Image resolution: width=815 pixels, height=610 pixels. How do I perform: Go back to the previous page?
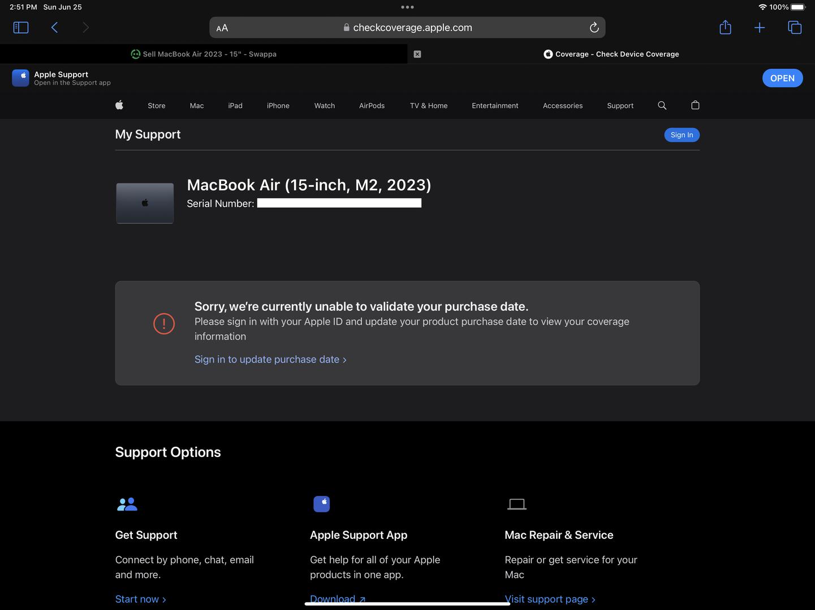tap(54, 27)
